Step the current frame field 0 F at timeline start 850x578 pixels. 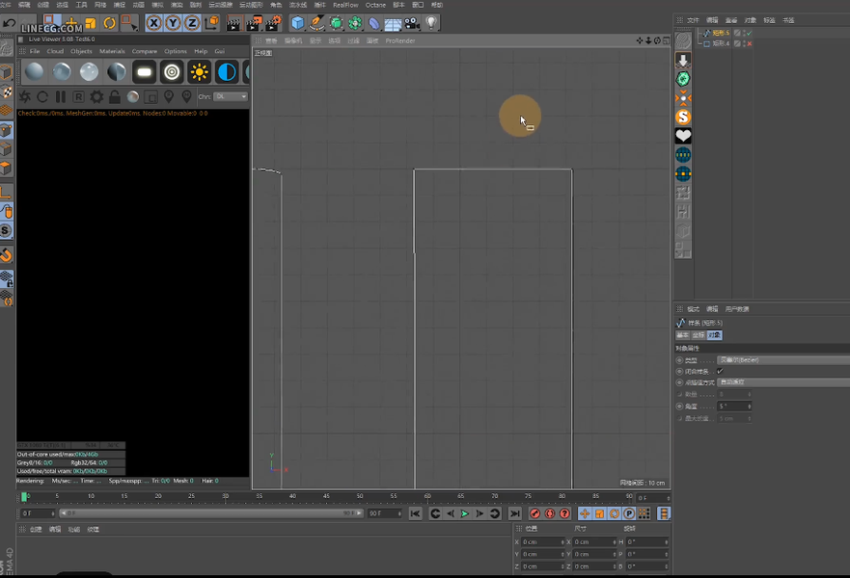click(x=37, y=513)
